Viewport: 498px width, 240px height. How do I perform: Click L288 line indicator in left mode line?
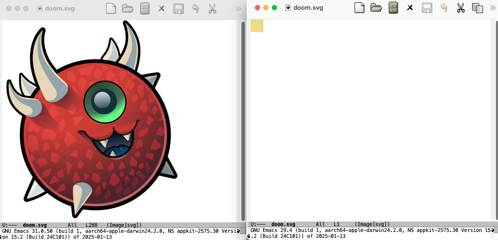coord(91,225)
